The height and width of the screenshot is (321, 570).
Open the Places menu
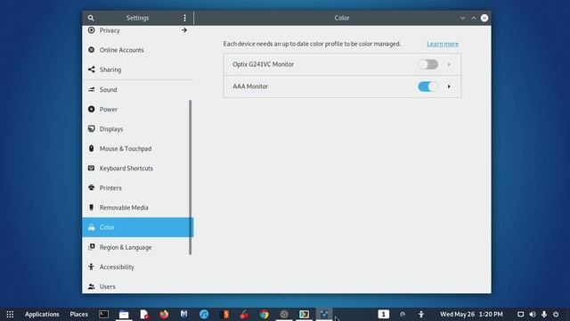click(x=79, y=314)
